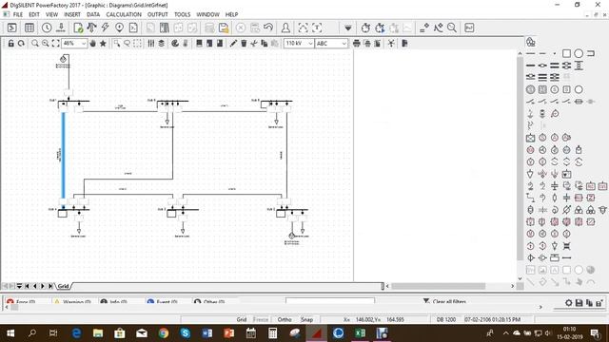609x342 pixels.
Task: Select the rectangular marquee selection tool
Action: [137, 44]
